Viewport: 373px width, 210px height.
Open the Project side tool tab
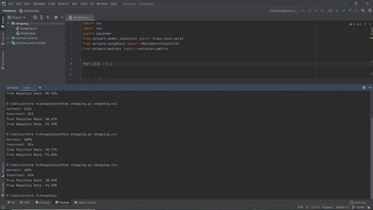[x=3, y=22]
